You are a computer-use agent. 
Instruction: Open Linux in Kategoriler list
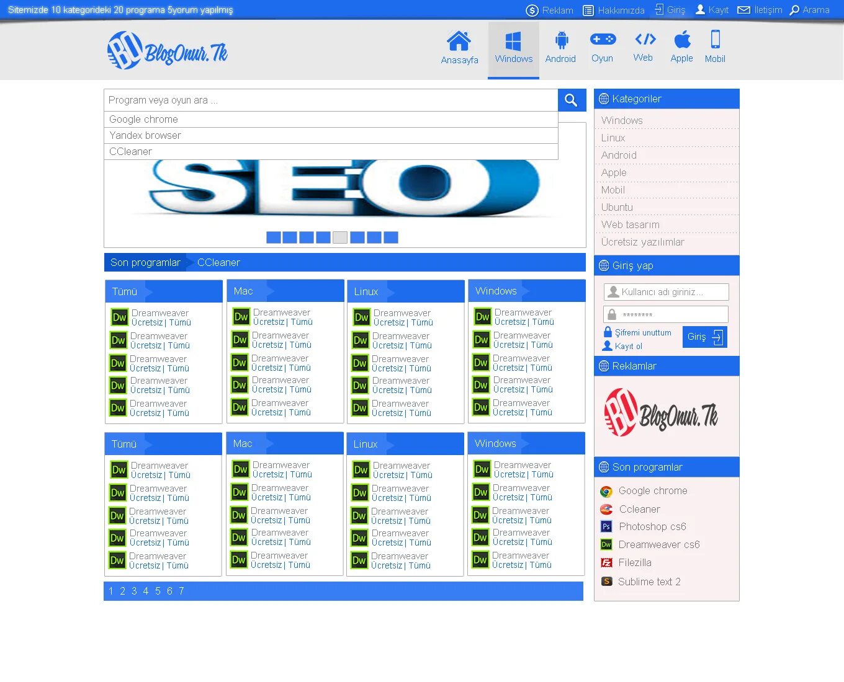click(613, 138)
